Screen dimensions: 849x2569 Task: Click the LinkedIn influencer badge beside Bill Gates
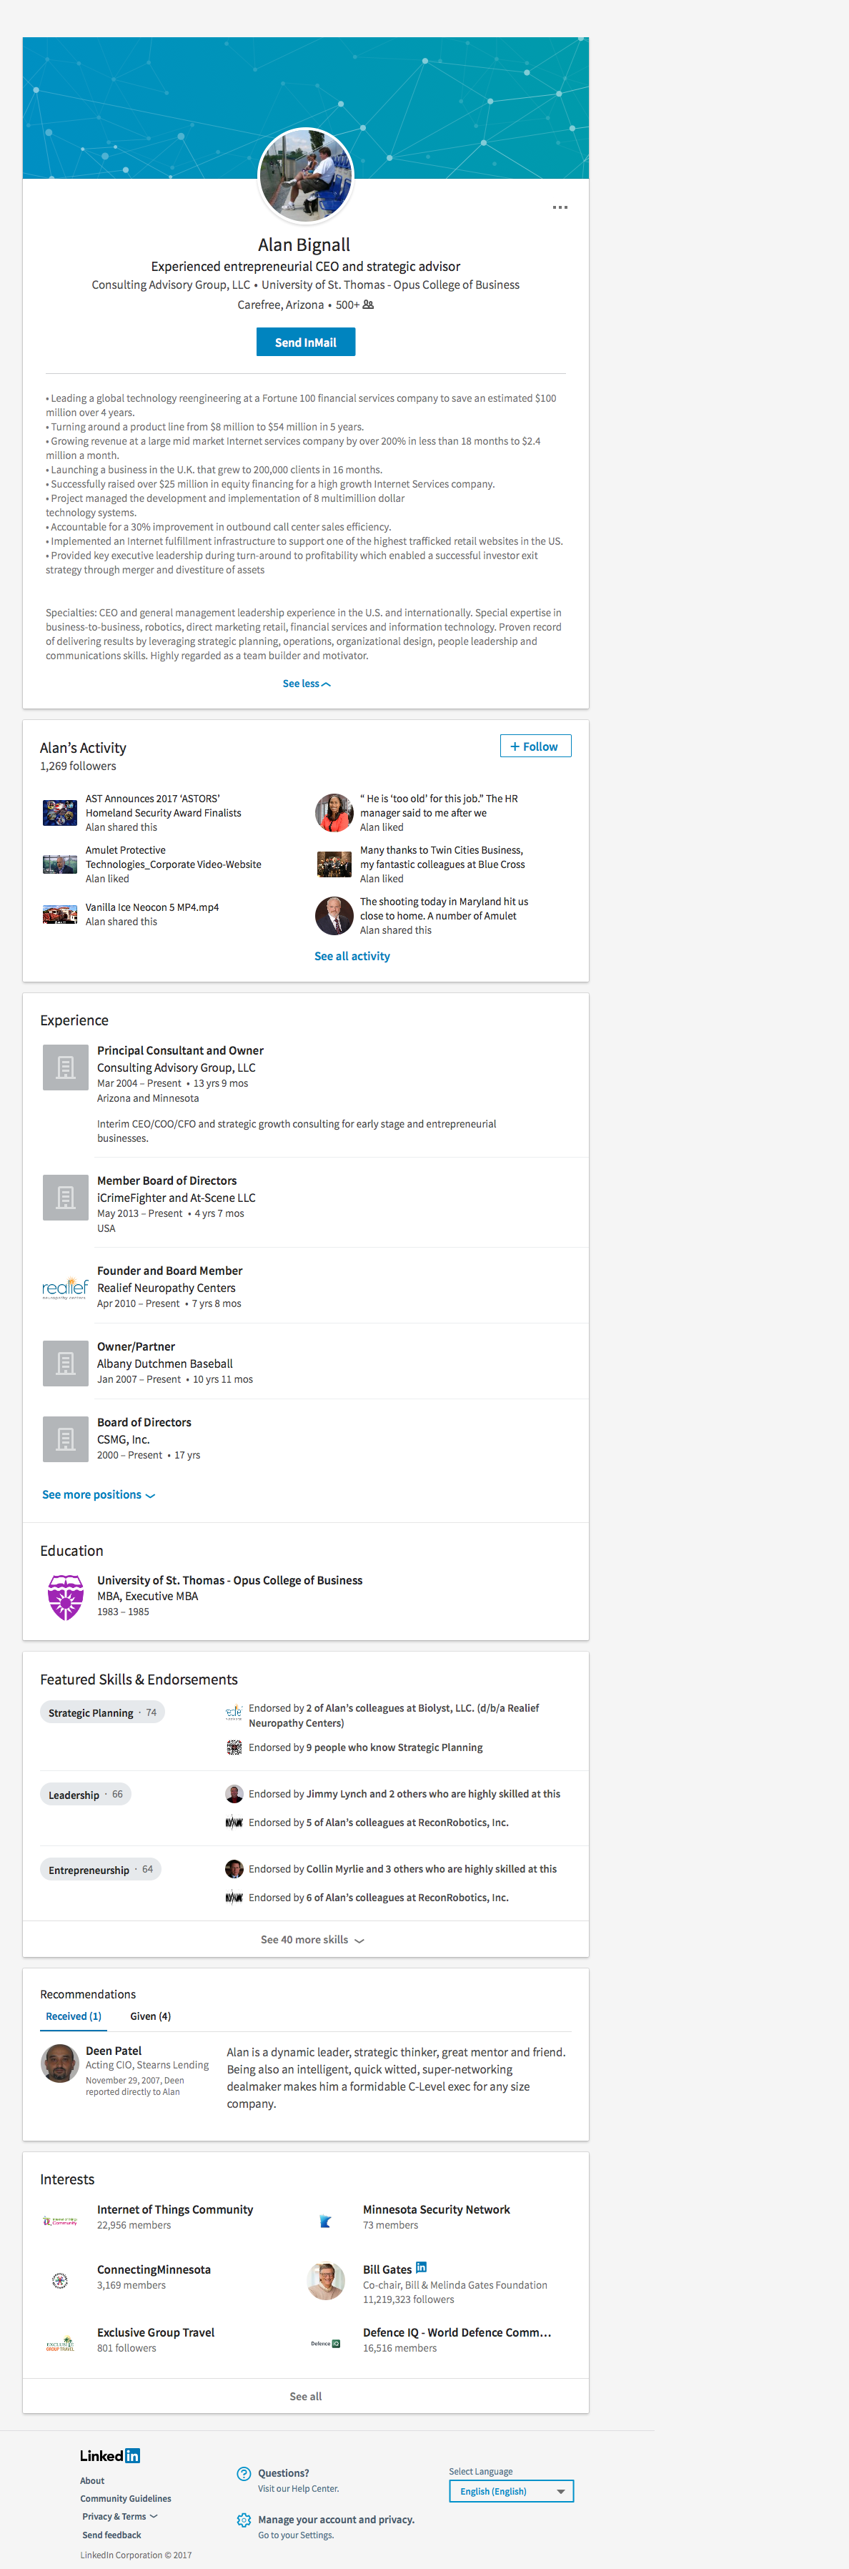(422, 2267)
